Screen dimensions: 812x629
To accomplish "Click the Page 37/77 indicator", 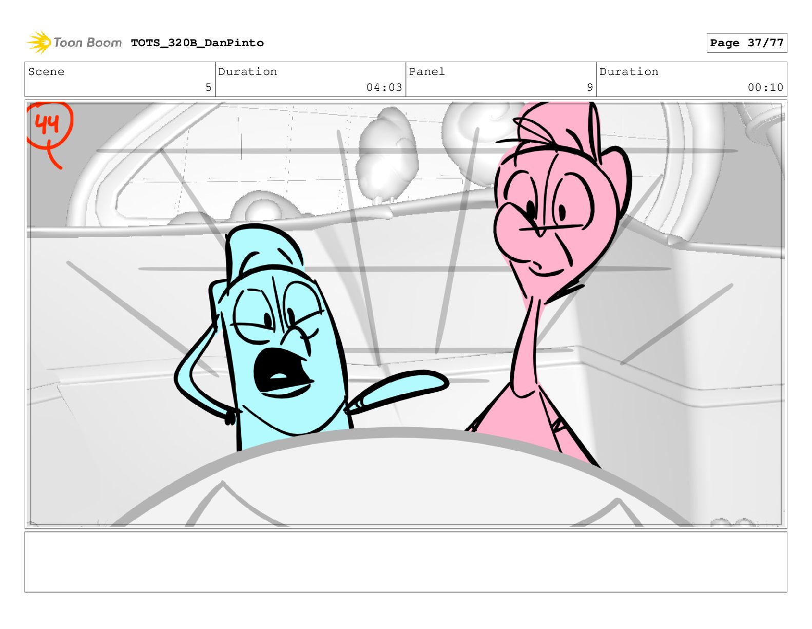I will click(x=746, y=43).
